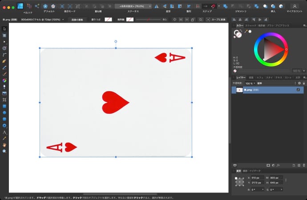Toggle visibility checkbox of 表.png layer

pyautogui.click(x=298, y=90)
